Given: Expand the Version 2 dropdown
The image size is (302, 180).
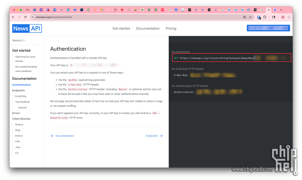Looking at the screenshot, I should click(19, 40).
